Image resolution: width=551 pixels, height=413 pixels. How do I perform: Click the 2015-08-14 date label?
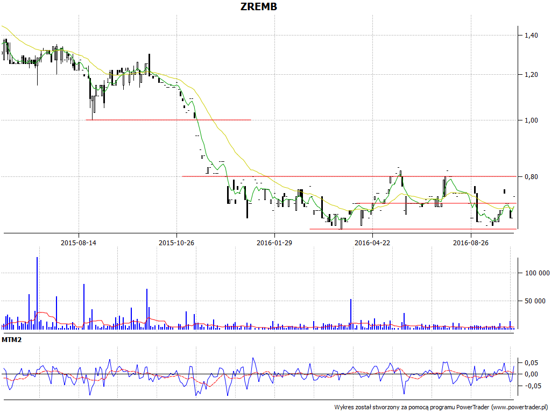pos(79,243)
